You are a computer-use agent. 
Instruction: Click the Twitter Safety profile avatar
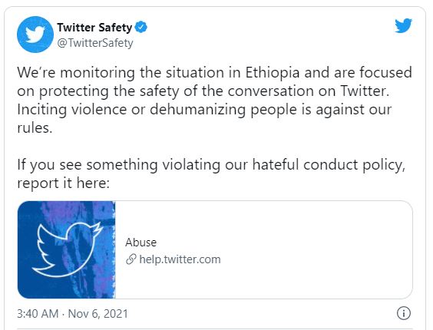35,35
